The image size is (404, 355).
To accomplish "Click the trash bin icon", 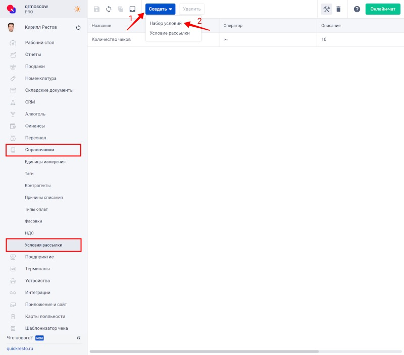I will [338, 9].
